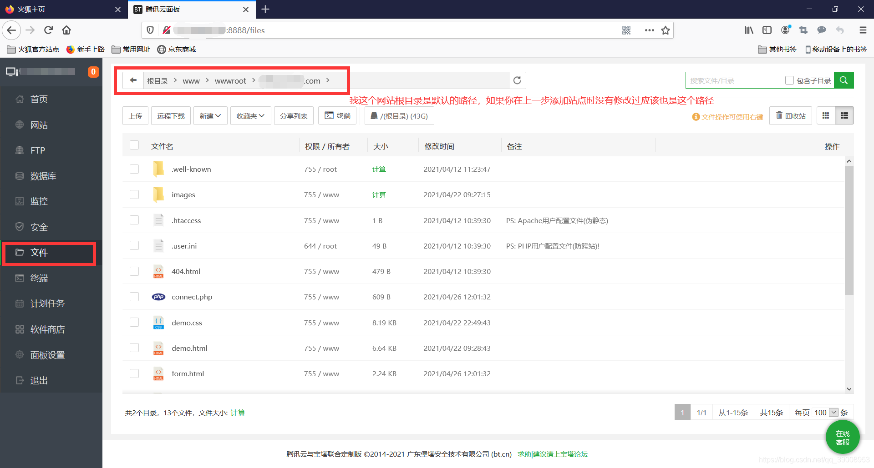
Task: Check the .well-known row checkbox
Action: pos(134,169)
